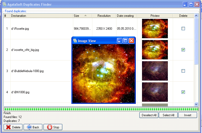Viewport: 202px width, 133px height.
Task: Click the Resolution column header
Action: point(104,16)
